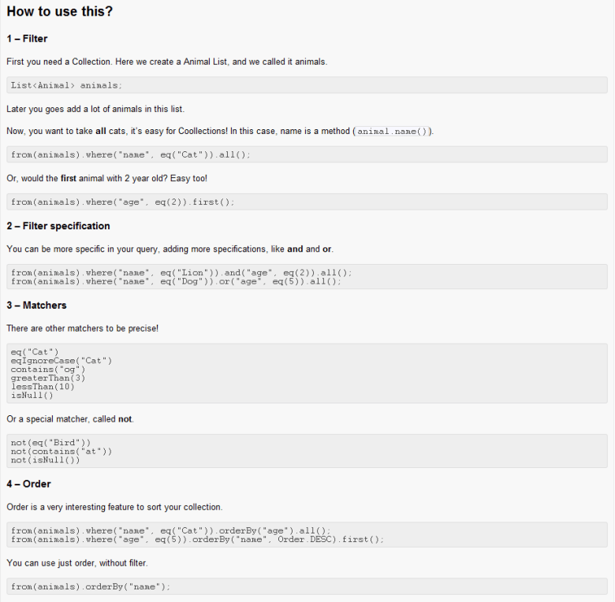Click the from(animals).orderBy("name"); code block
This screenshot has width=615, height=602.
click(91, 586)
